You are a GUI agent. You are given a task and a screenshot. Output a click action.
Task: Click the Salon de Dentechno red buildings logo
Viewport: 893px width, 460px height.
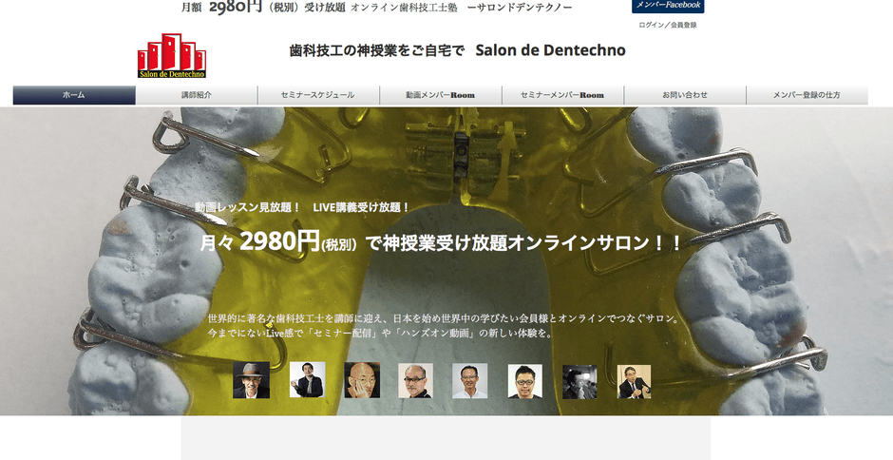coord(171,55)
